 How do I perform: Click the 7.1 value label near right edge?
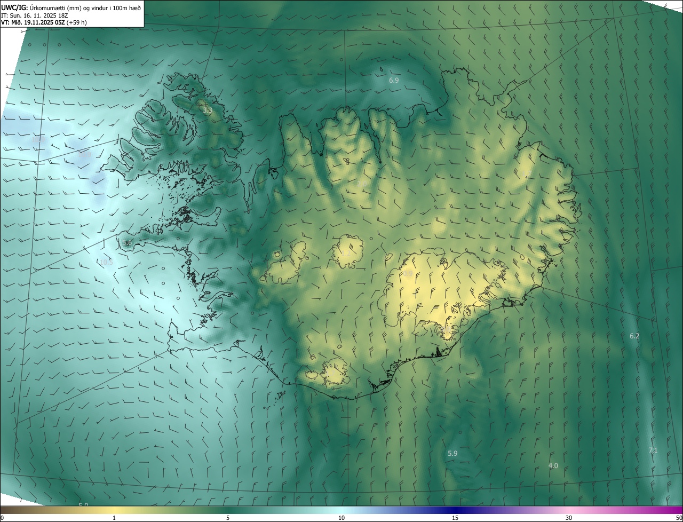tap(653, 450)
